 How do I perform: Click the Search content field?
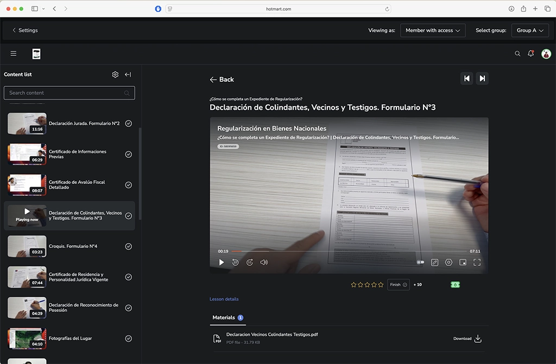point(69,93)
